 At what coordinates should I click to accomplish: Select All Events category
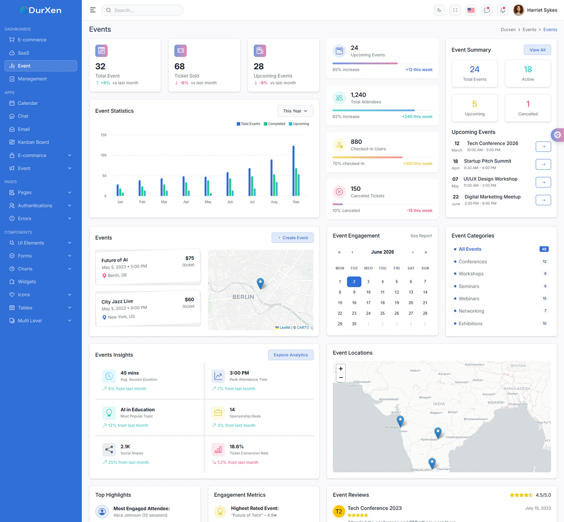[x=501, y=249]
